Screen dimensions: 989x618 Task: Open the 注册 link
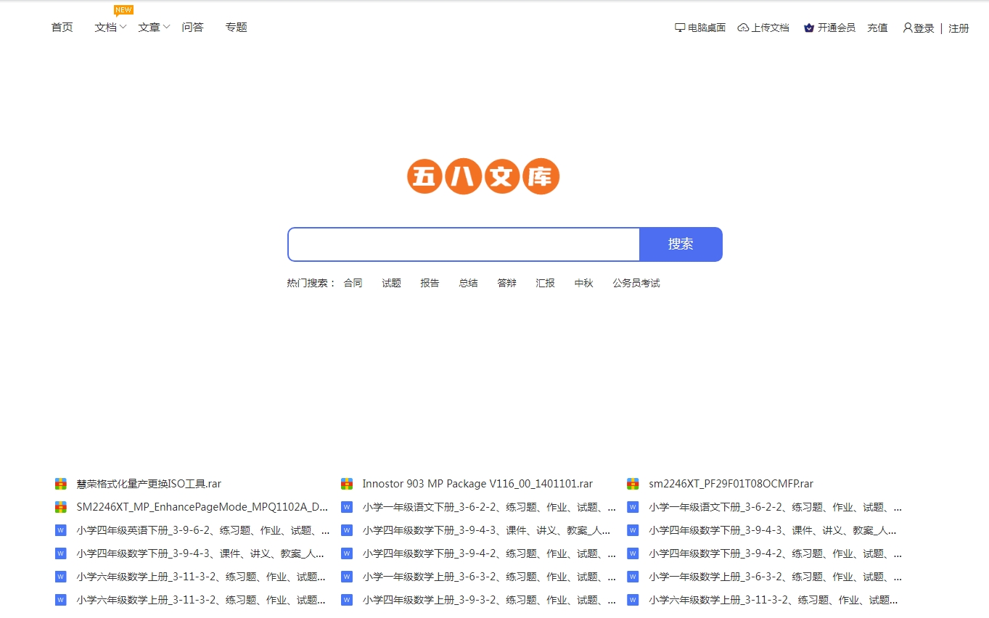coord(959,27)
